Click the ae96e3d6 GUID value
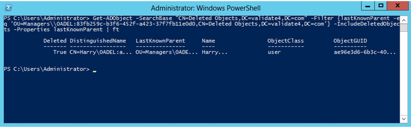This screenshot has width=411, height=128. tap(364, 52)
